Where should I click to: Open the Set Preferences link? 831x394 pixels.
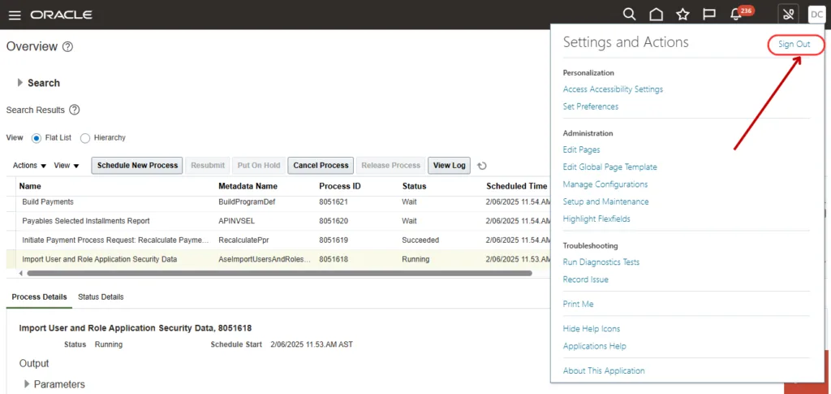point(590,106)
